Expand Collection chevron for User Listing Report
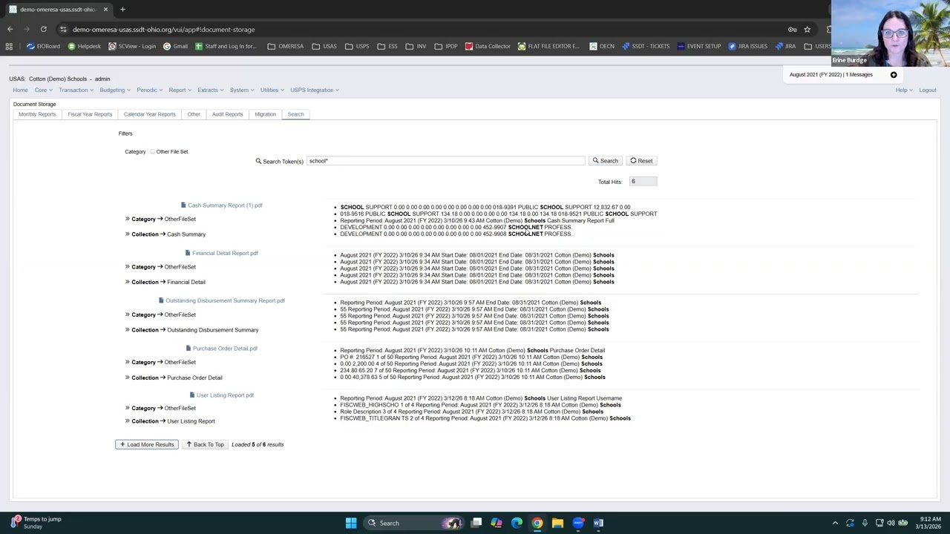Screen dimensions: 950x534 (127, 421)
